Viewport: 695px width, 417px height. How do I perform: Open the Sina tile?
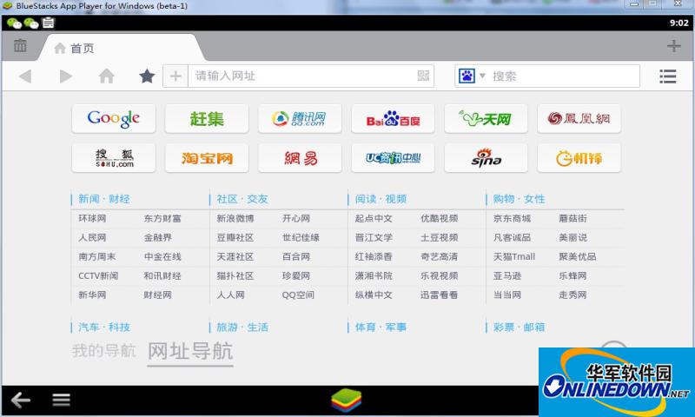click(x=486, y=158)
